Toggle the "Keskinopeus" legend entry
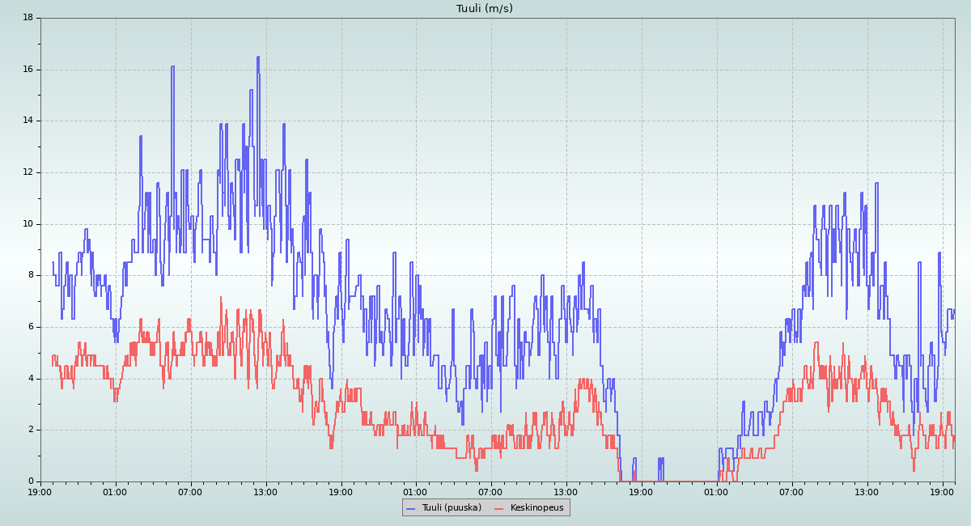The image size is (971, 526). pyautogui.click(x=536, y=507)
